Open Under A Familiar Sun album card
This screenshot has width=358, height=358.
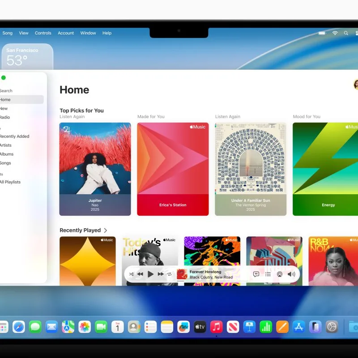tap(251, 169)
